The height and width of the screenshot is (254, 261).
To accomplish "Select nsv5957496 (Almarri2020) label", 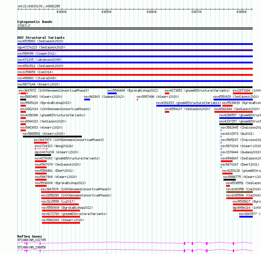I will (x=158, y=97).
